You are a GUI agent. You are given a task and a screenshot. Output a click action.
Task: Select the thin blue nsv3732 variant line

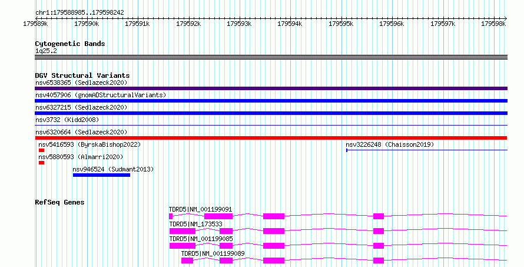click(271, 126)
